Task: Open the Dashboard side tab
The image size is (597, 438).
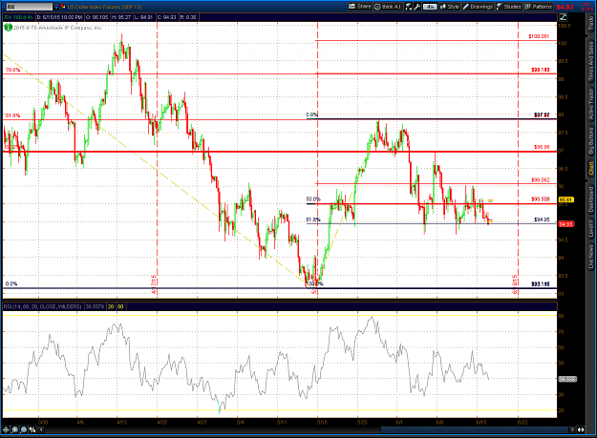Action: click(591, 199)
